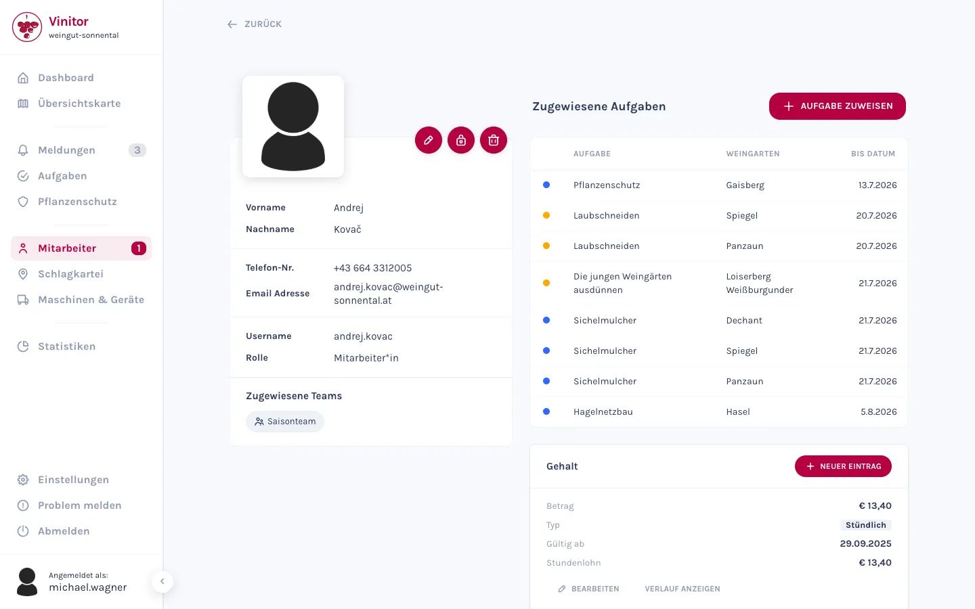Click the Einstellungen gear icon

pos(23,480)
